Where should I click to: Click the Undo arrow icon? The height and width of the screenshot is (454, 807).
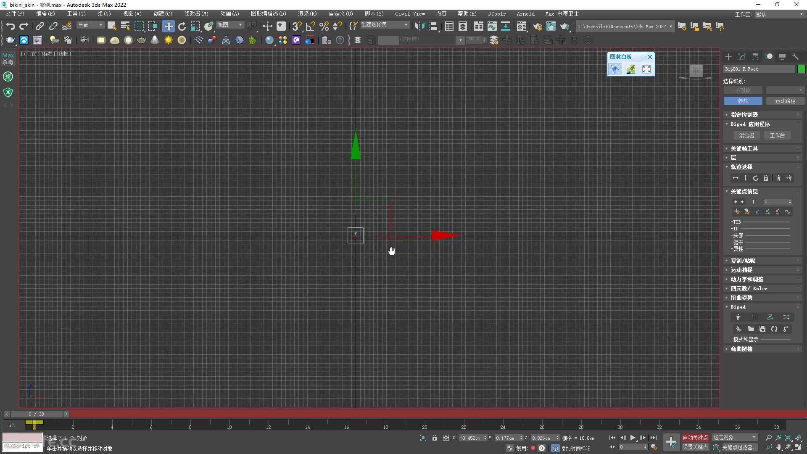pyautogui.click(x=11, y=26)
